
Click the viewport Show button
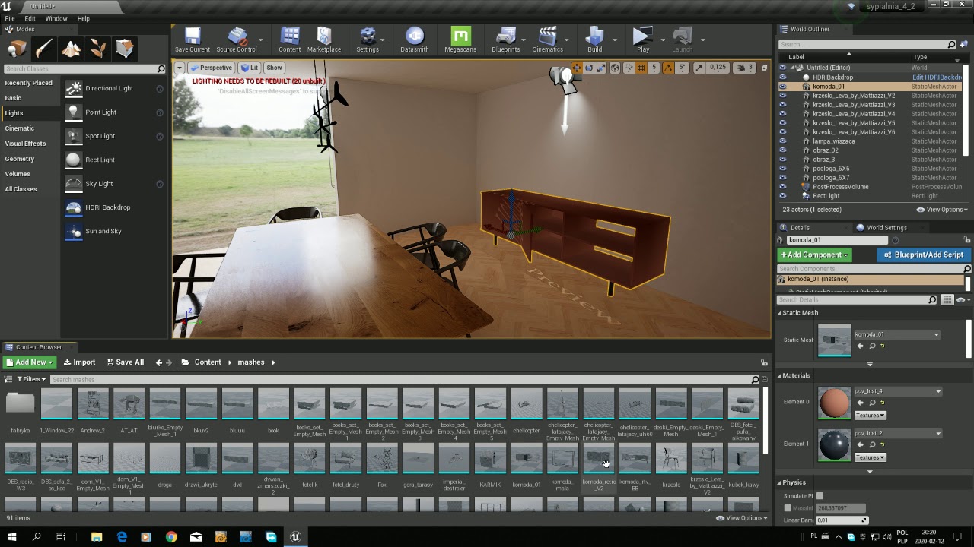(274, 68)
